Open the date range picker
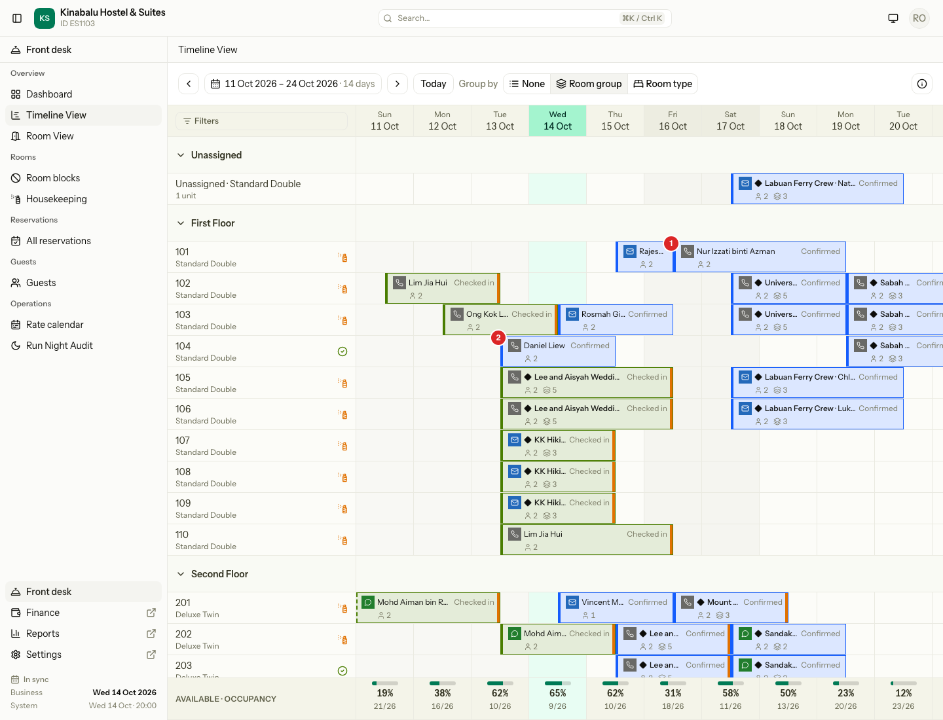Screen dimensions: 943x720 click(x=293, y=84)
